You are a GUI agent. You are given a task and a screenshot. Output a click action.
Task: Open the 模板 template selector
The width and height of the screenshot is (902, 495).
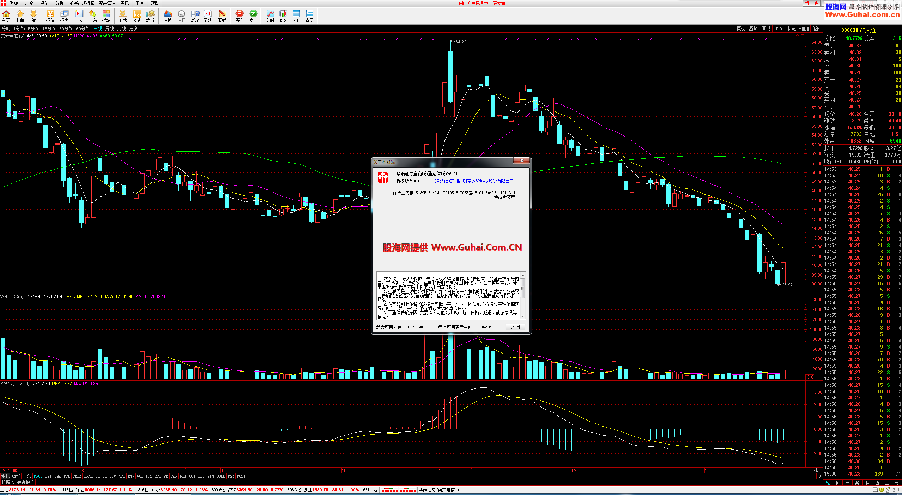coord(16,476)
